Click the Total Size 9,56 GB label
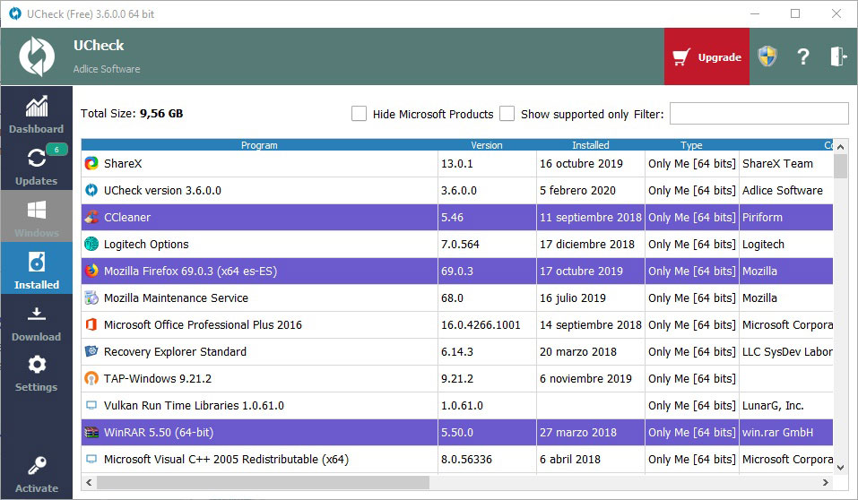Viewport: 858px width, 500px height. [132, 113]
